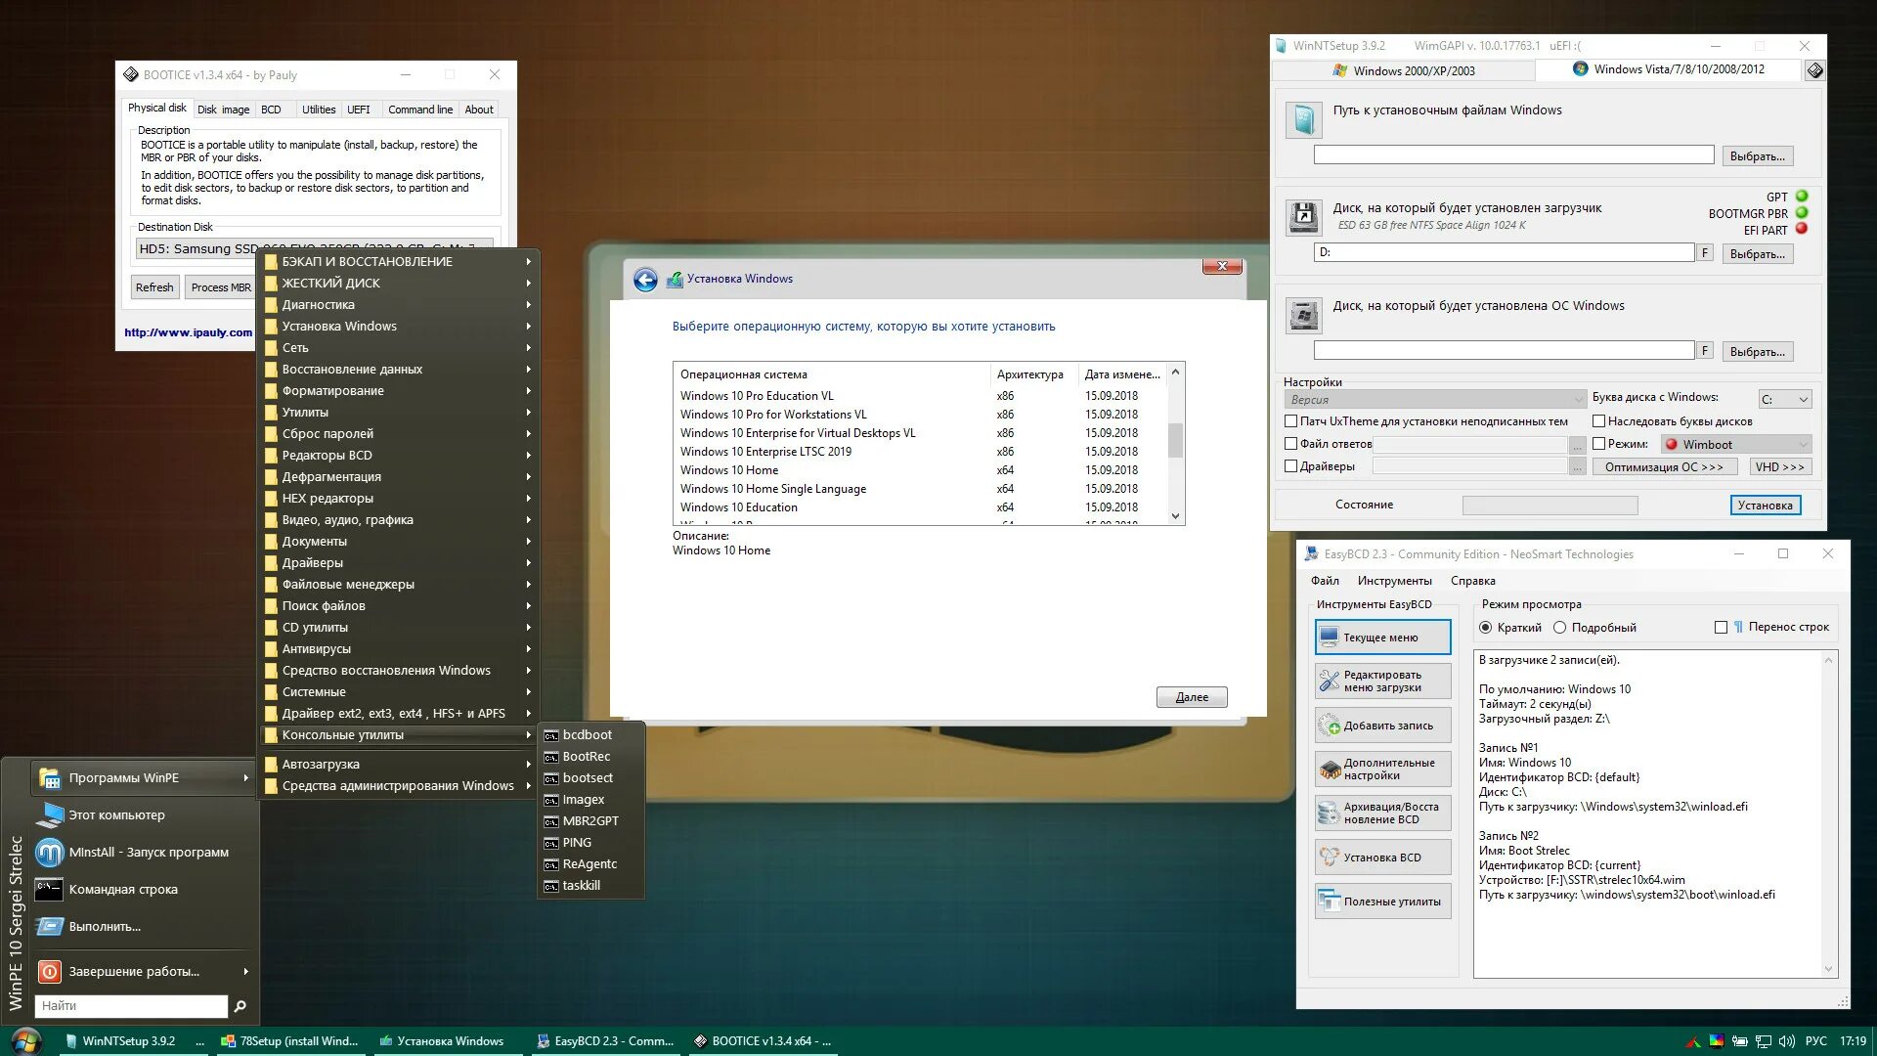
Task: Enable the Патч UxTheme checkbox
Action: click(1290, 421)
